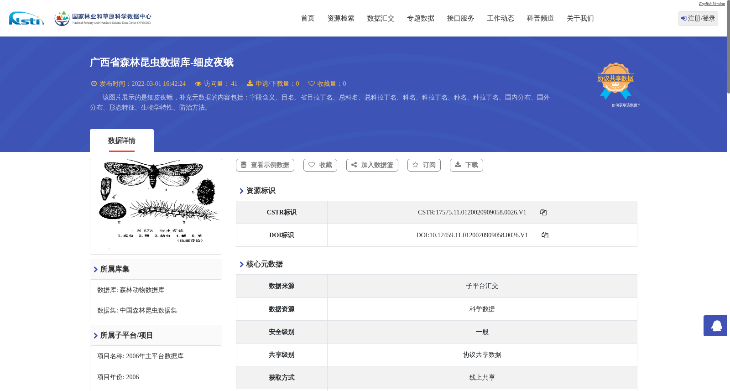Click 查看示例数据 button
Screen dimensions: 730x391
click(265, 165)
